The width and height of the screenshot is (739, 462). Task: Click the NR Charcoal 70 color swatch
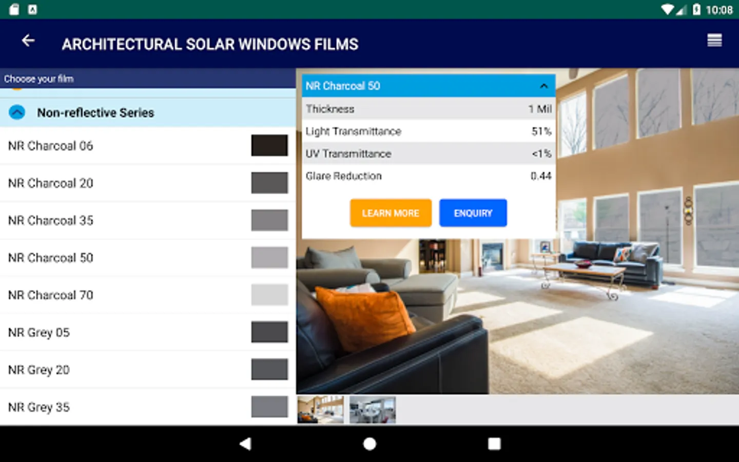[269, 295]
